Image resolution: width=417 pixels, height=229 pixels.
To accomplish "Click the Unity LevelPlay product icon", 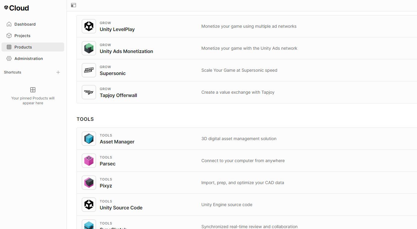I will pos(89,26).
